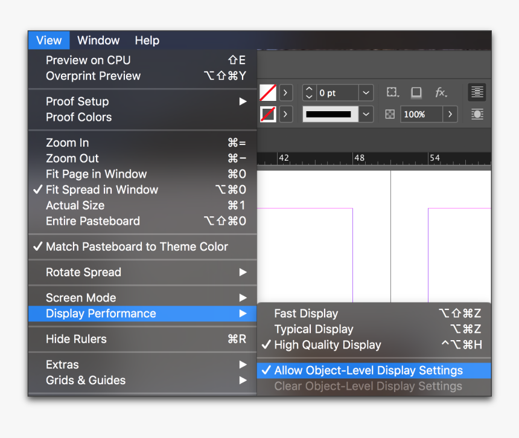Expand the Screen Mode submenu

pos(81,297)
